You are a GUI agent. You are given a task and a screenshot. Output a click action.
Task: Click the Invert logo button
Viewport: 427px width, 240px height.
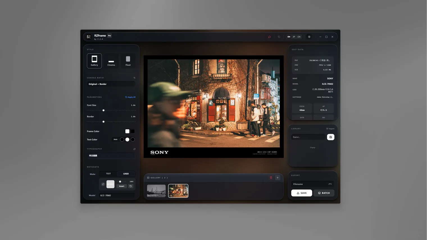[x=122, y=186]
